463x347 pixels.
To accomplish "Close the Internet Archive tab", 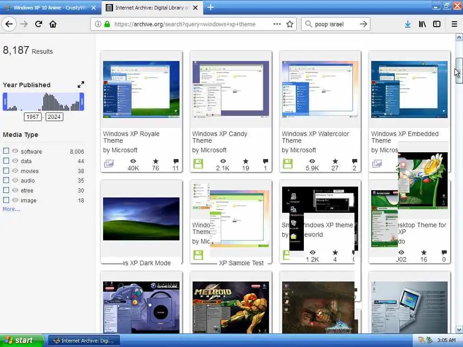I will point(195,8).
